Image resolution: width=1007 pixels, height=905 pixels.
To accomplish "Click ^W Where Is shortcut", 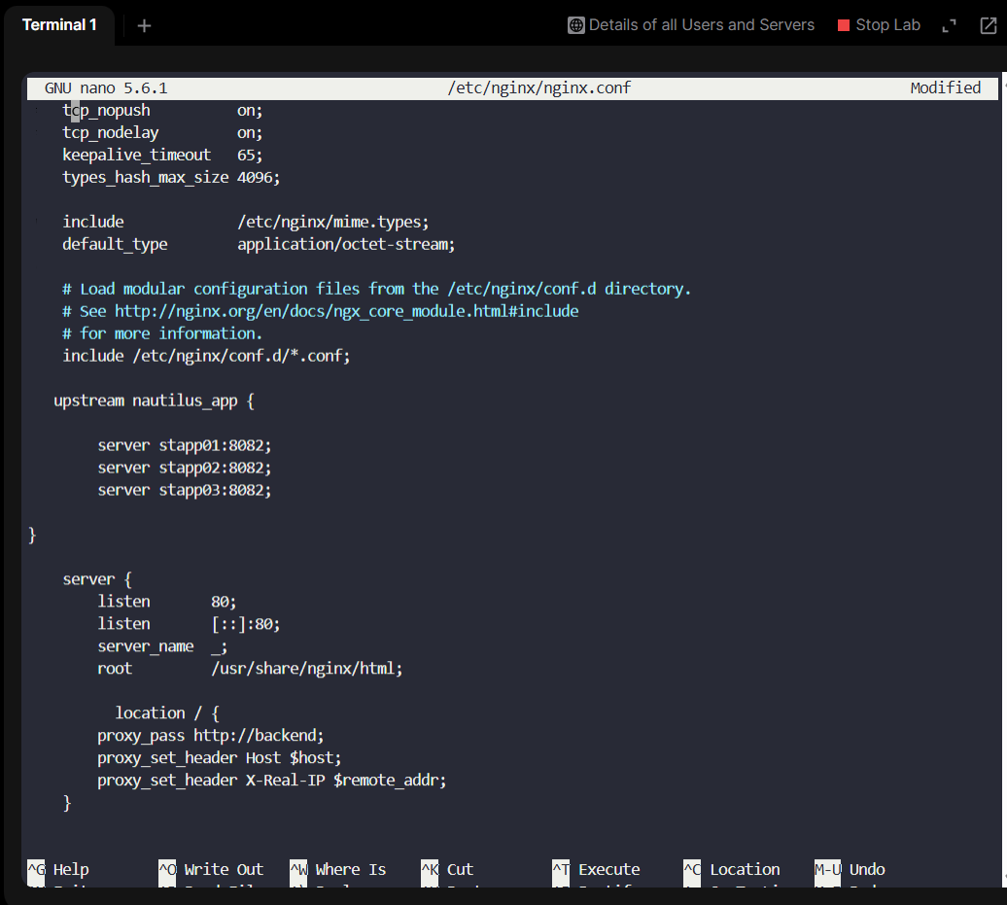I will tap(338, 869).
